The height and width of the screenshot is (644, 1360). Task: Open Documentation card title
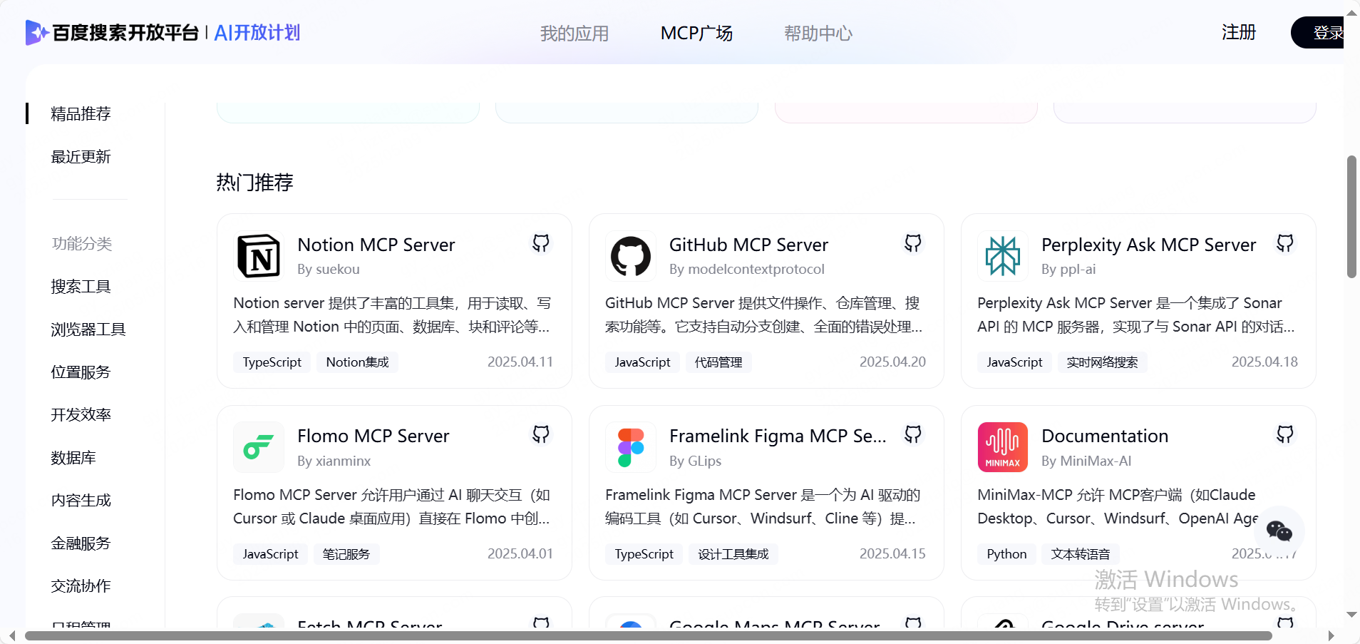point(1105,436)
